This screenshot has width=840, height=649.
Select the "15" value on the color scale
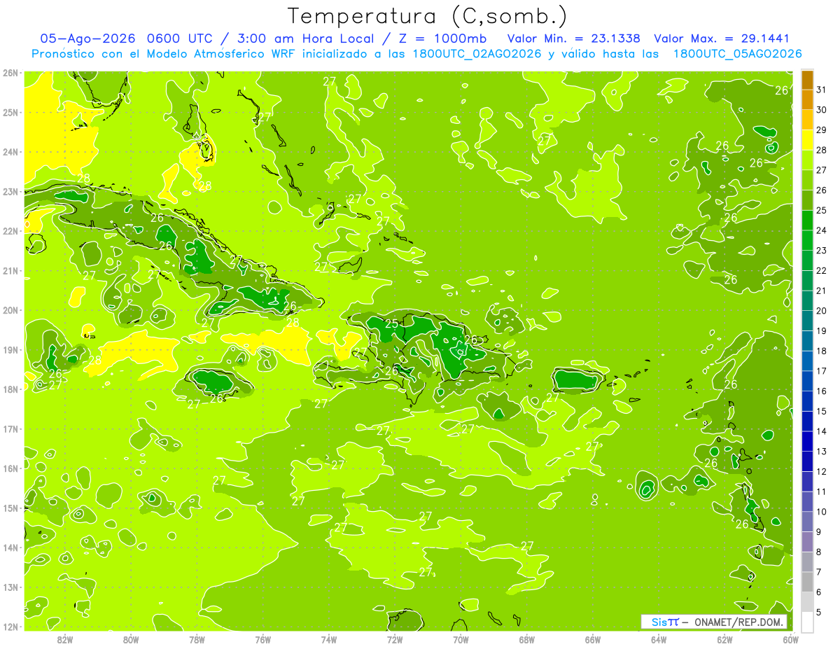[x=822, y=412]
